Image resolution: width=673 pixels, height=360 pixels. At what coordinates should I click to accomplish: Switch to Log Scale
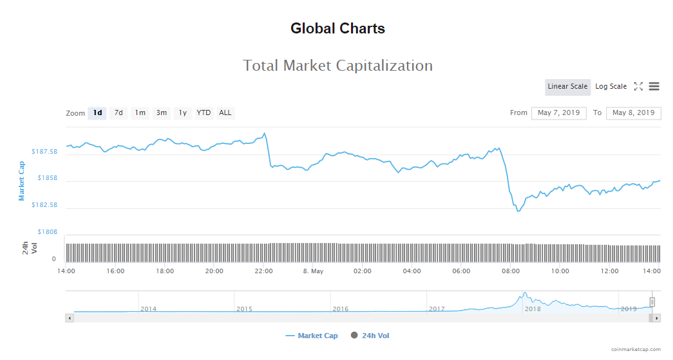point(611,87)
